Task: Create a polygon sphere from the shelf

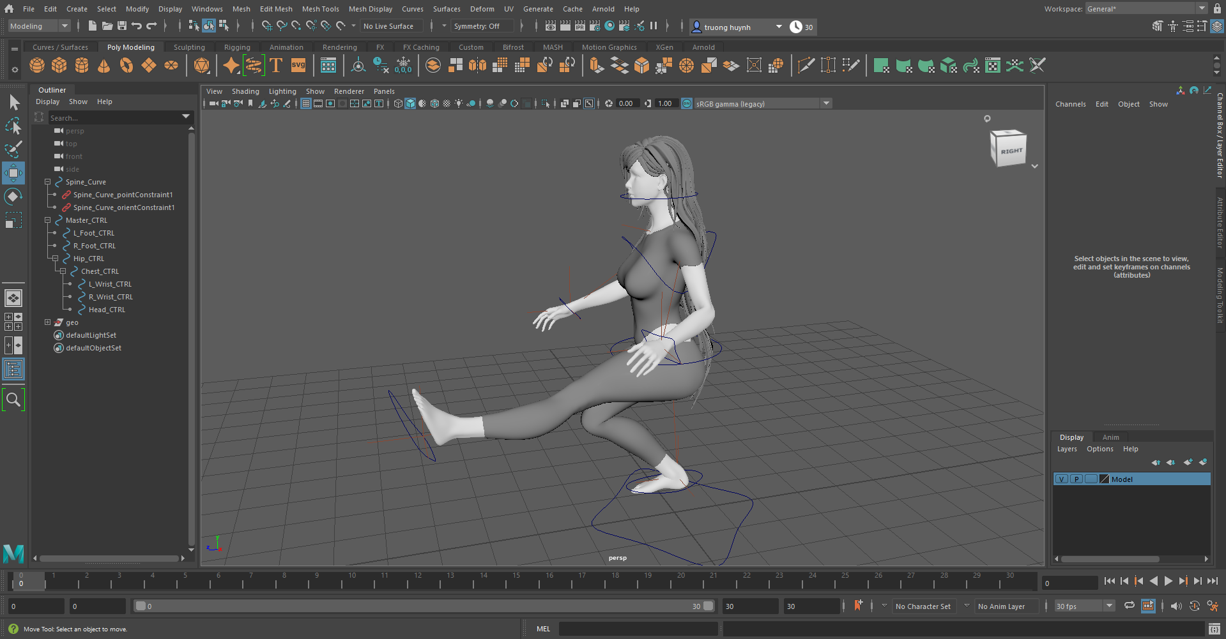Action: [x=36, y=65]
